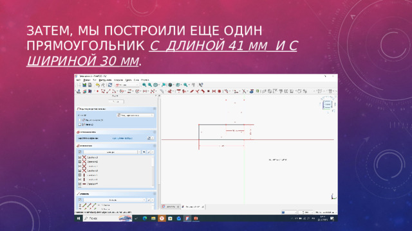Open the workbench selector dropdown
412x231 pixels.
127,85
